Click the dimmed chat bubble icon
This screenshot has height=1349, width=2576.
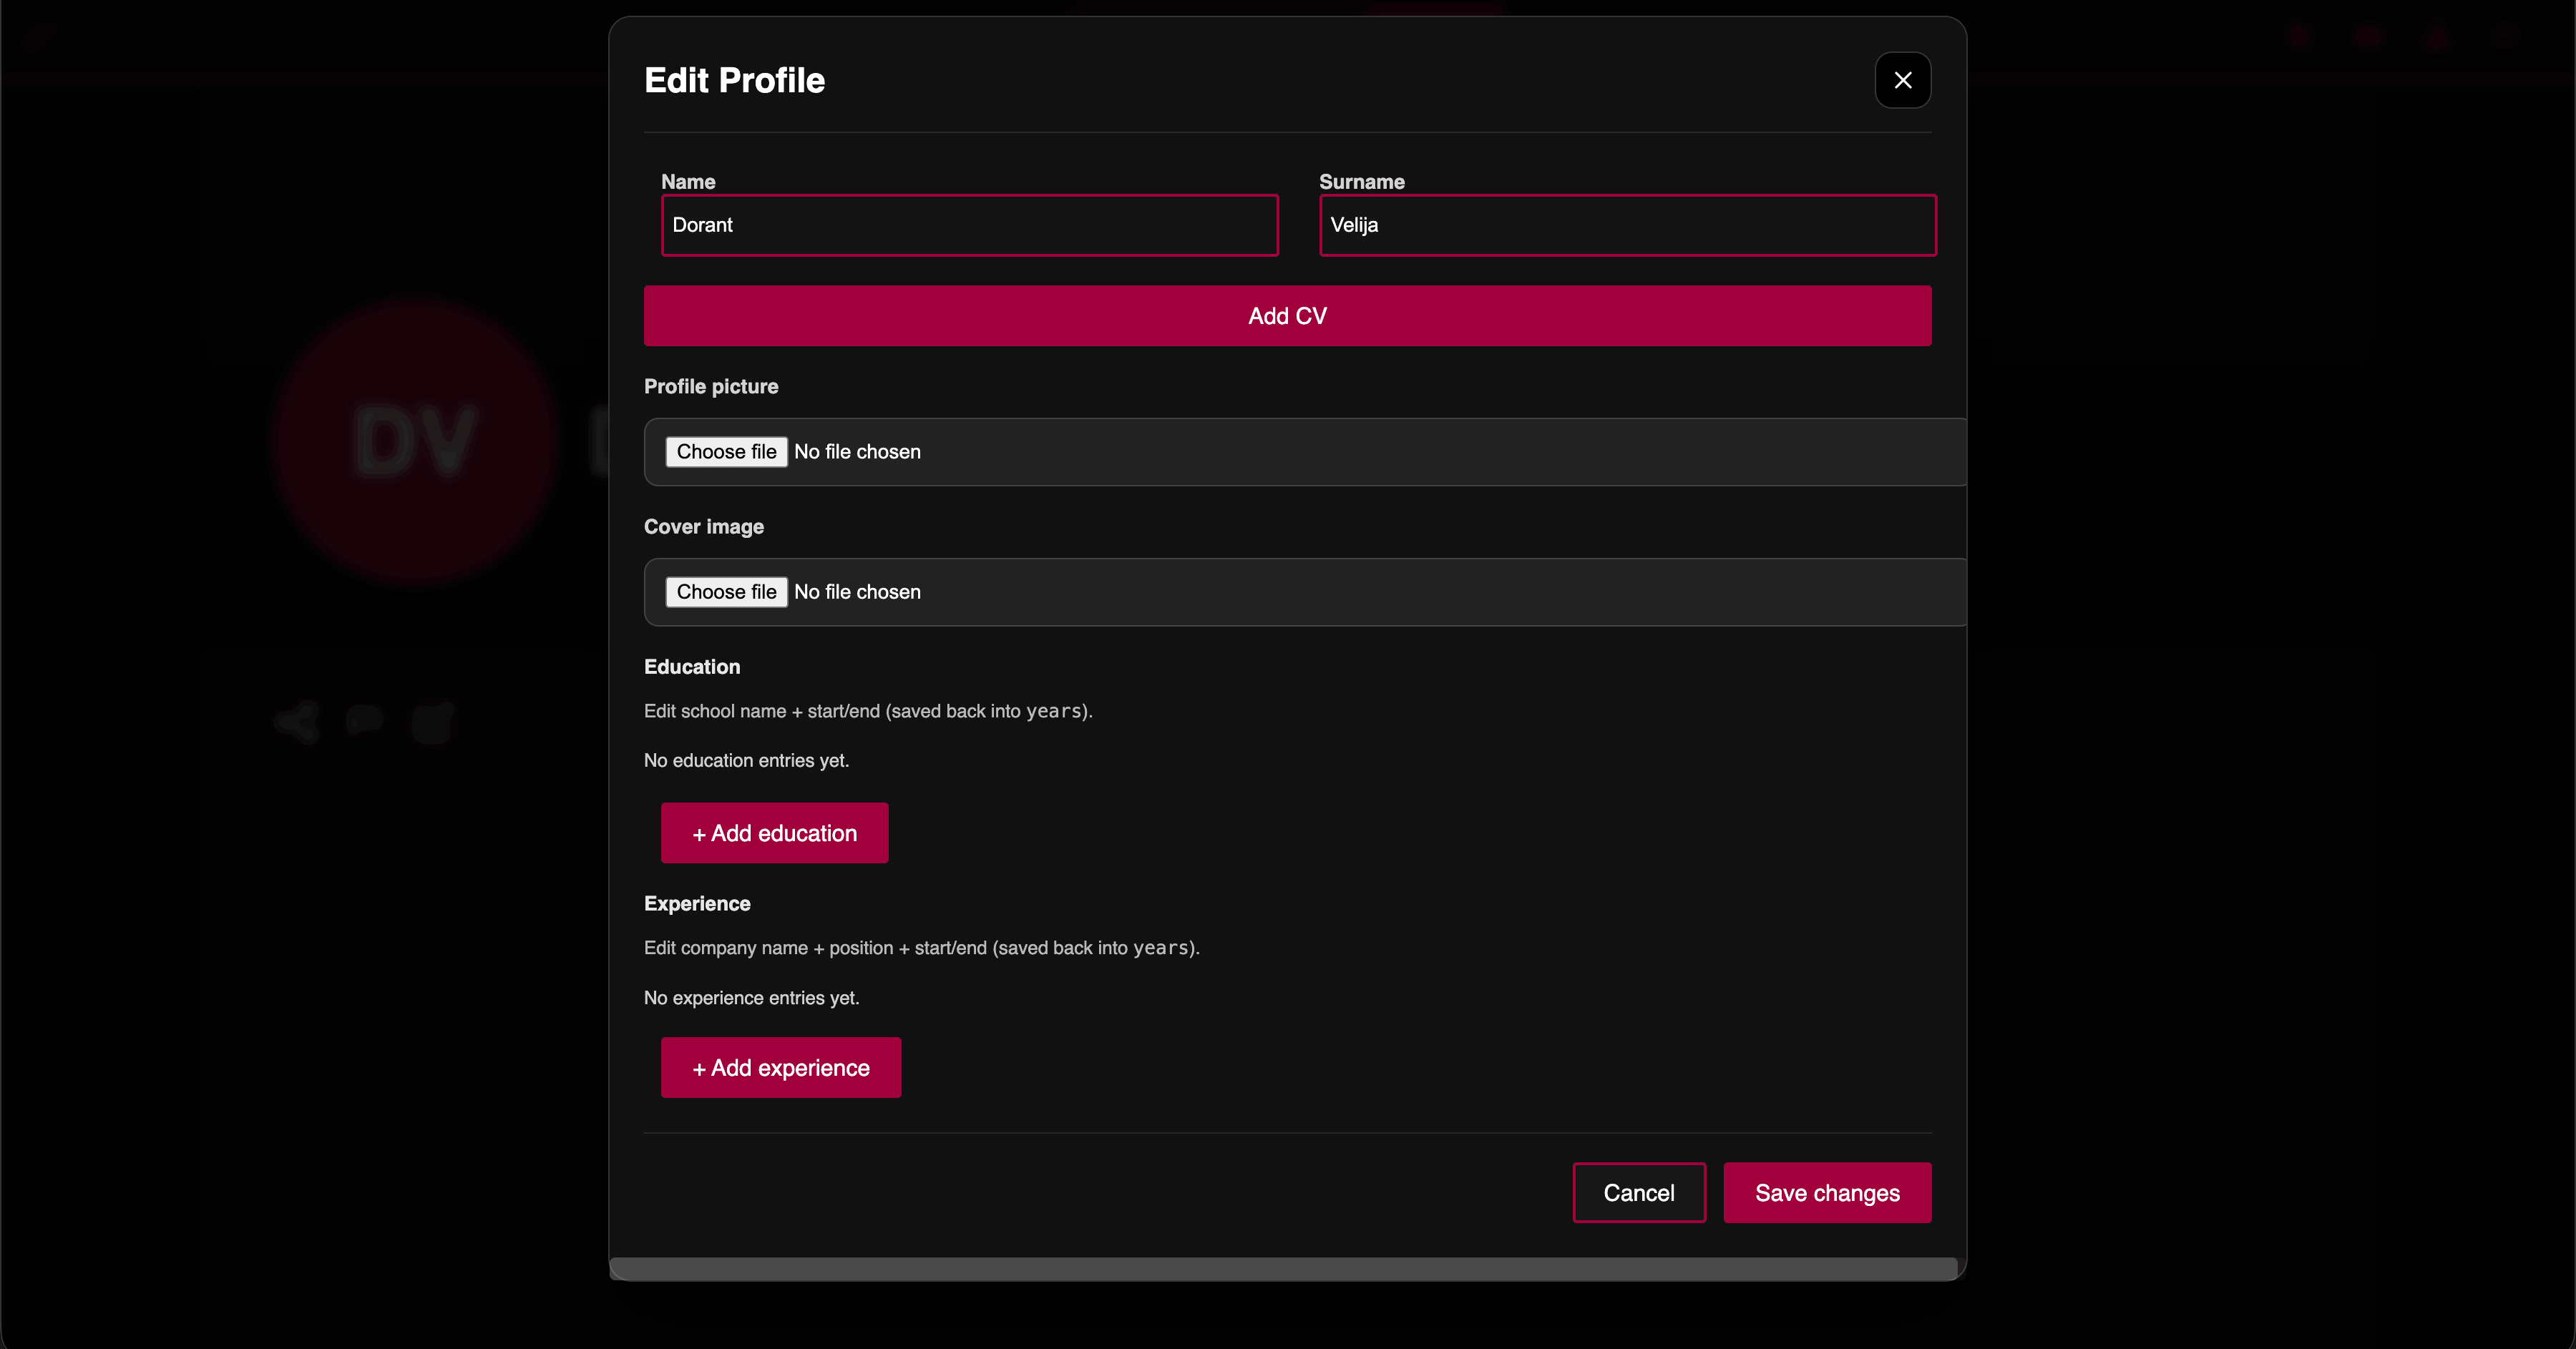[364, 720]
